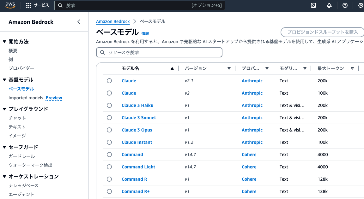Open the notifications bell icon

[x=329, y=5]
